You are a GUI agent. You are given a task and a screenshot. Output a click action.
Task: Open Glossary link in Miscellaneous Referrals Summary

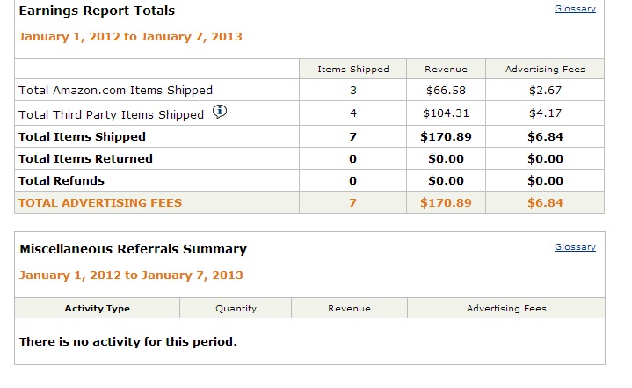(x=575, y=247)
